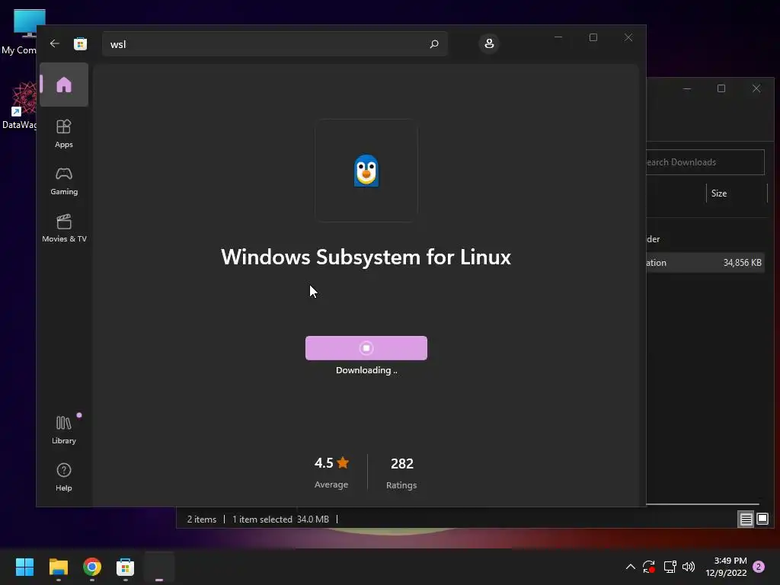Open the clock and date
The image size is (780, 585).
click(726, 567)
